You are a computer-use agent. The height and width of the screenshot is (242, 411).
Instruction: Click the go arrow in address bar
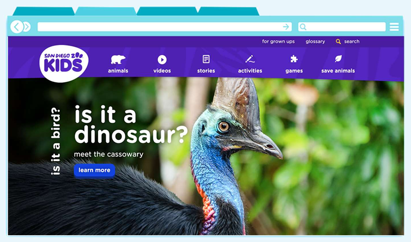click(286, 27)
